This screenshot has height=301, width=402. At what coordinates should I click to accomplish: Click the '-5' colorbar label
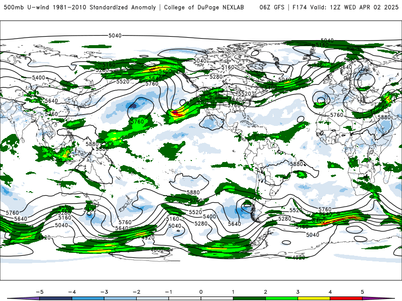[x=40, y=292]
